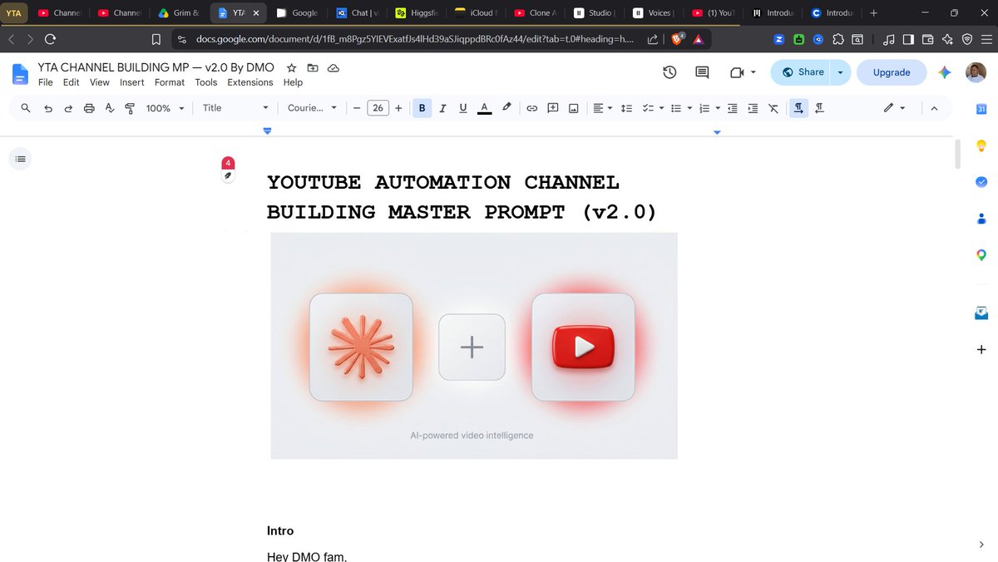Open the Insert menu

point(131,82)
